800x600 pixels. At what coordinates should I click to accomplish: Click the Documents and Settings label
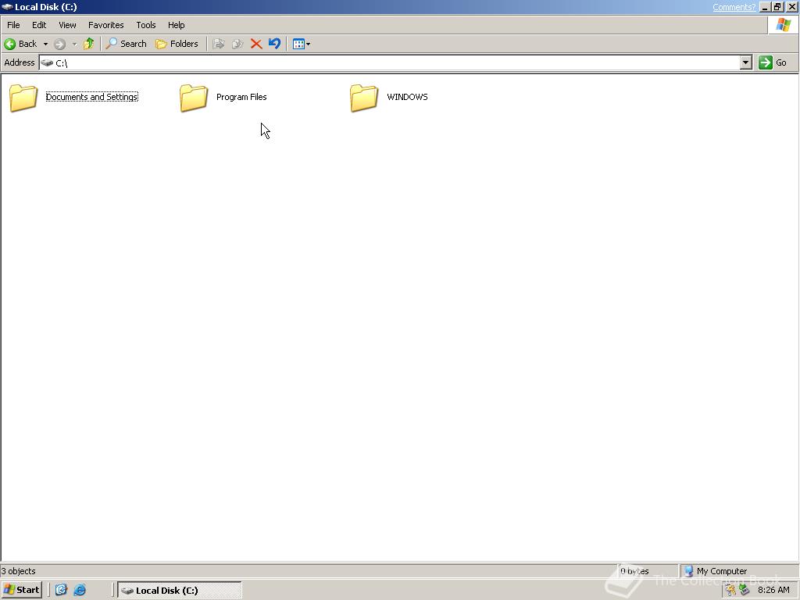tap(92, 97)
